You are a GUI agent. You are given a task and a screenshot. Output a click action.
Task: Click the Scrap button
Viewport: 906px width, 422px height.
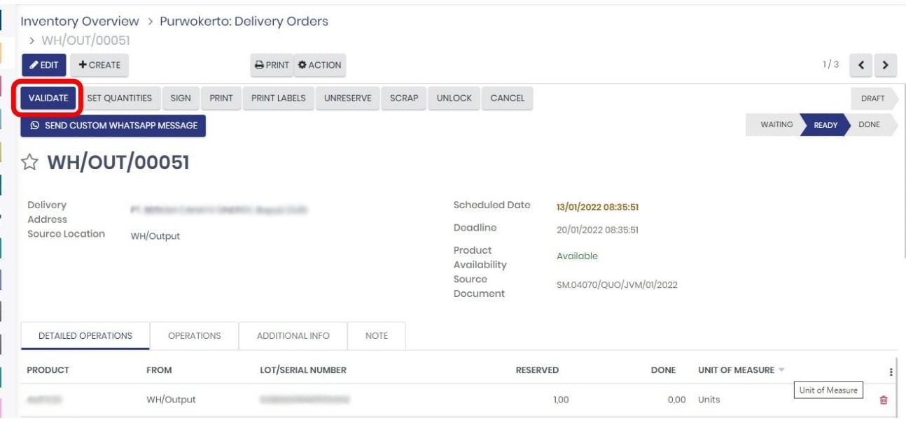404,99
